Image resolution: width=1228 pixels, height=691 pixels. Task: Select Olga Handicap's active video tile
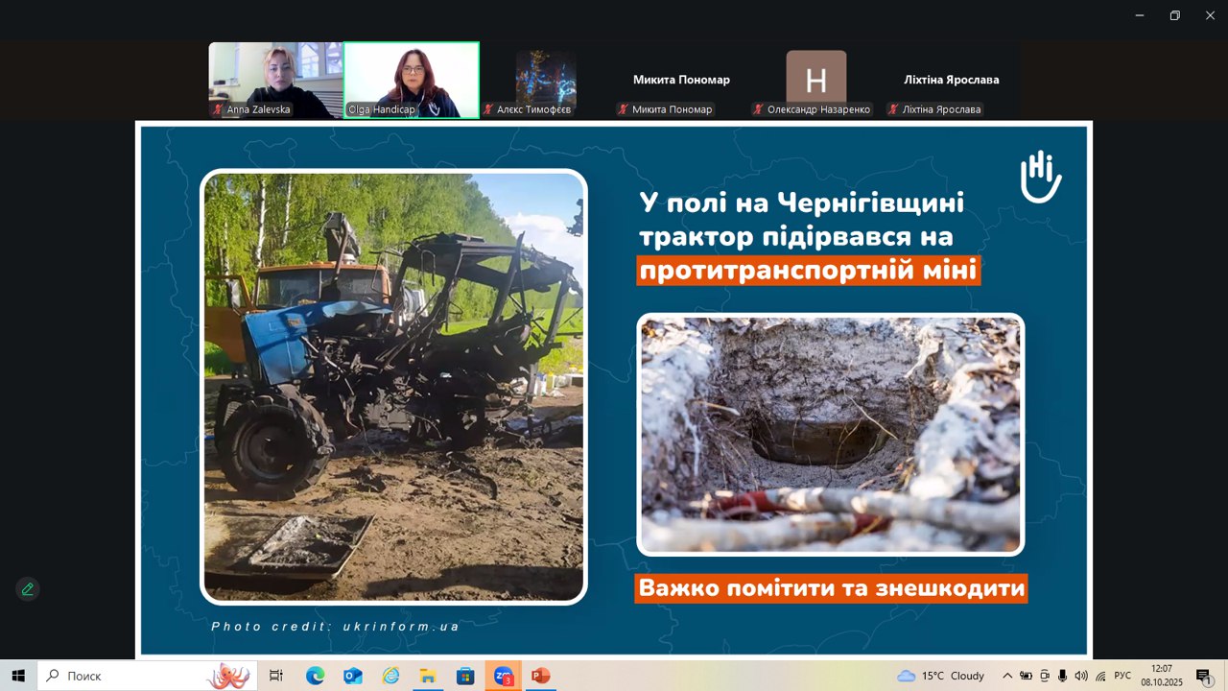pos(412,80)
